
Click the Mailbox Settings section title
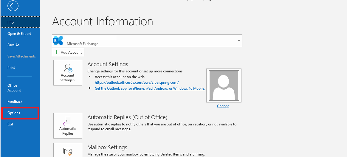pos(107,147)
